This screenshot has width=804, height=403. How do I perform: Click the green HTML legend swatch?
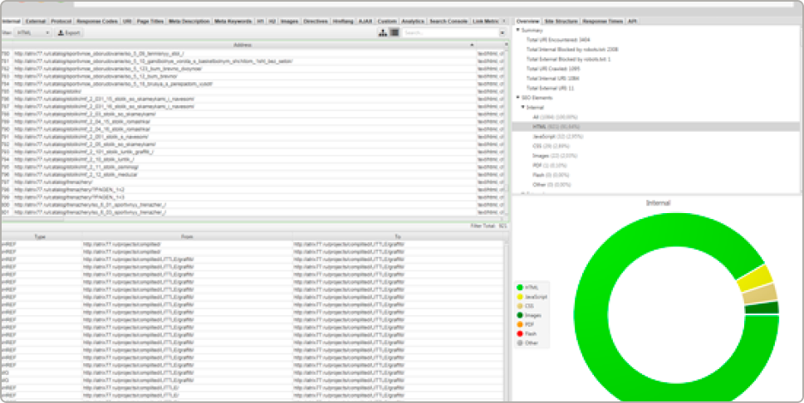pyautogui.click(x=520, y=287)
